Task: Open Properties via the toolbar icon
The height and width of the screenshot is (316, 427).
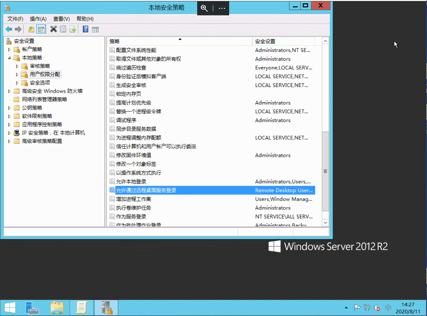Action: (63, 29)
